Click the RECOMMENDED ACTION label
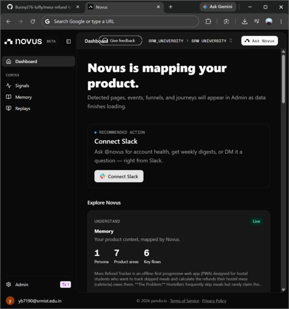The image size is (289, 309). [122, 133]
